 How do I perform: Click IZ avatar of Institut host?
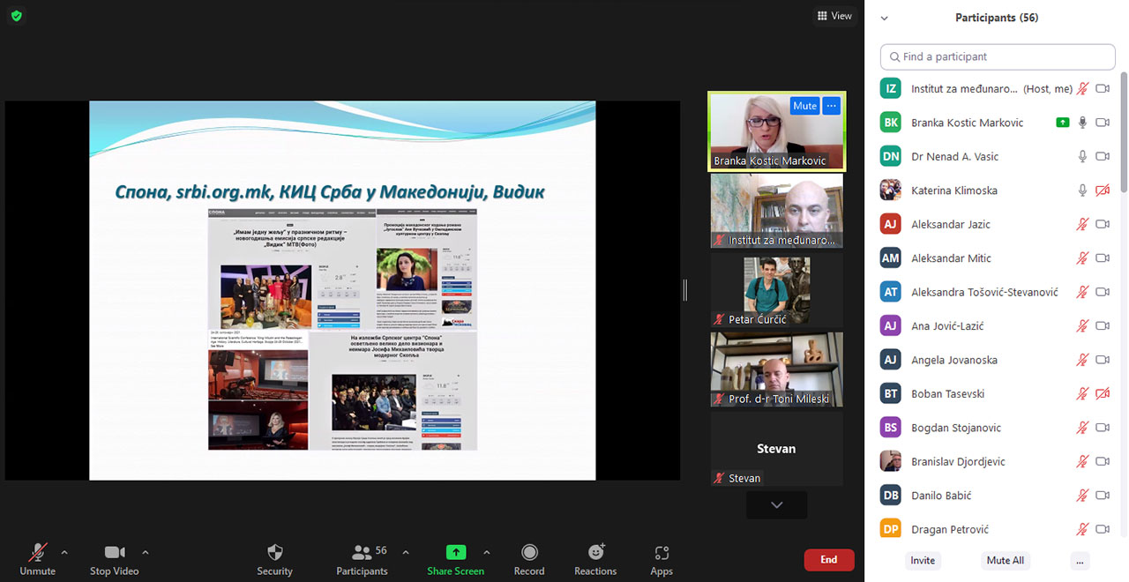tap(891, 88)
